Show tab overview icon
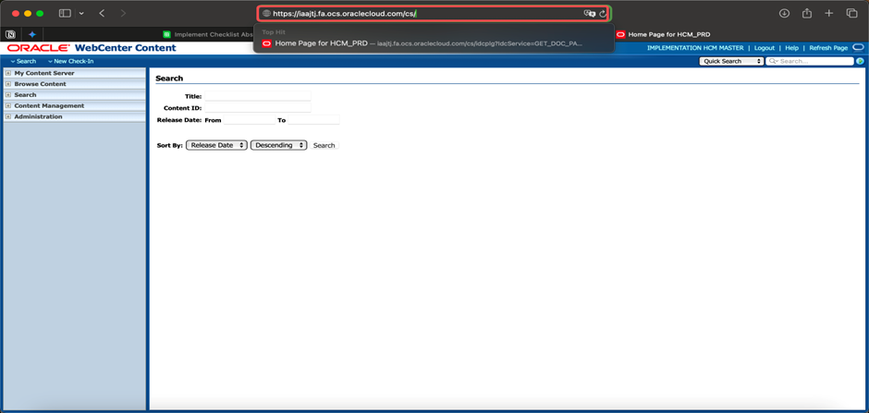This screenshot has height=413, width=869. (852, 14)
